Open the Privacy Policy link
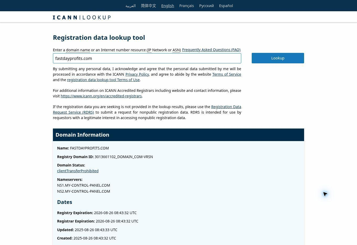The width and height of the screenshot is (357, 245). [137, 74]
